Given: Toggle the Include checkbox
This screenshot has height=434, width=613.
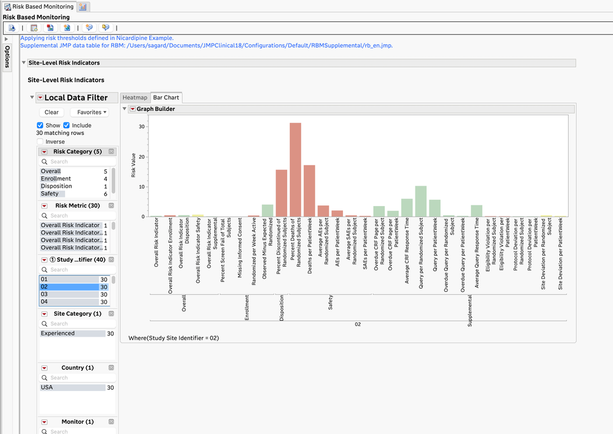Looking at the screenshot, I should pos(66,125).
